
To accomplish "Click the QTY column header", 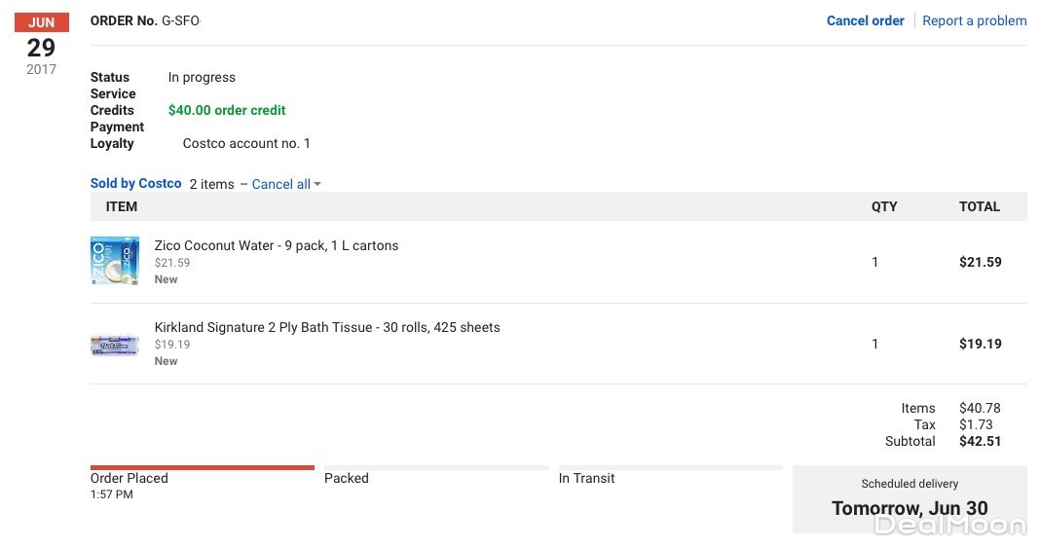I will coord(884,206).
